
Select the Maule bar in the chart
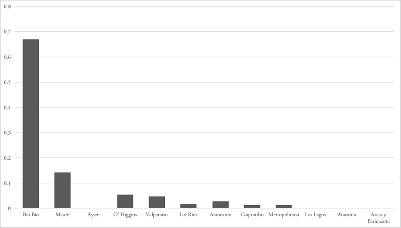(62, 190)
